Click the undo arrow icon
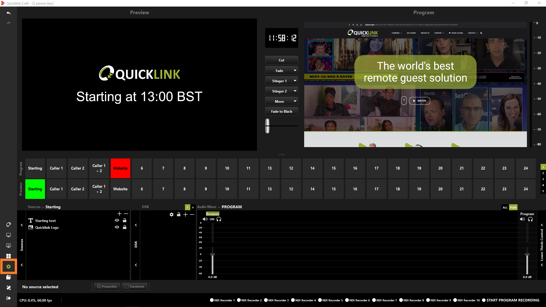 click(x=9, y=13)
